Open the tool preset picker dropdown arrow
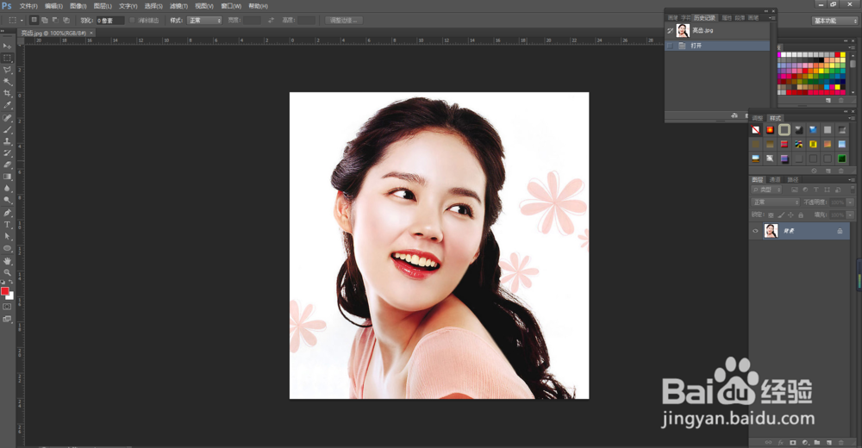 click(22, 21)
